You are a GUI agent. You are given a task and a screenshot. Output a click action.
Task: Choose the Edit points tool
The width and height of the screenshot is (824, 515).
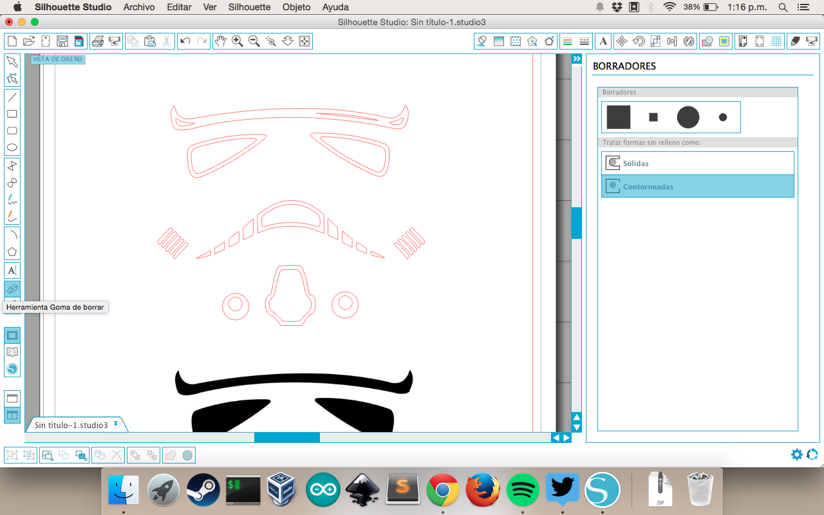(x=12, y=79)
